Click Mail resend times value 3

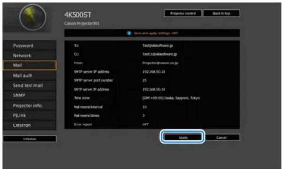point(143,116)
